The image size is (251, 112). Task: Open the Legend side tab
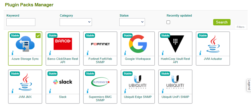point(249,85)
